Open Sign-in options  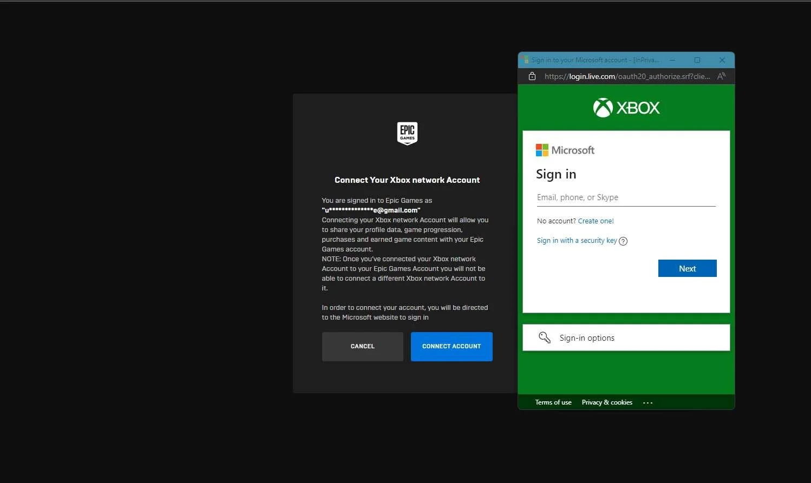[x=626, y=338]
